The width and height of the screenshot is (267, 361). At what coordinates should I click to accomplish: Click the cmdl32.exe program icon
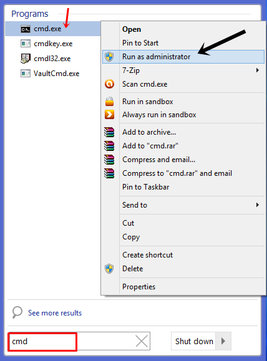click(x=26, y=59)
